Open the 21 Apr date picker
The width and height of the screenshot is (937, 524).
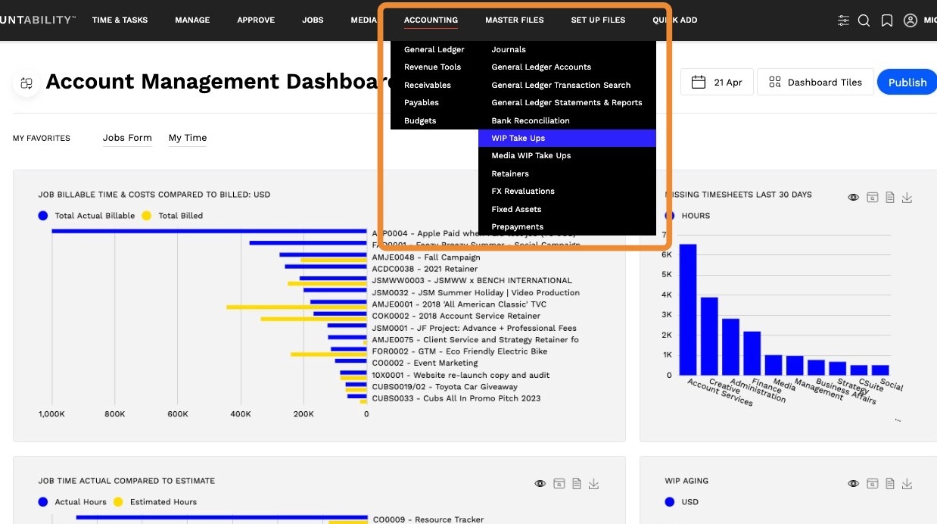click(717, 83)
